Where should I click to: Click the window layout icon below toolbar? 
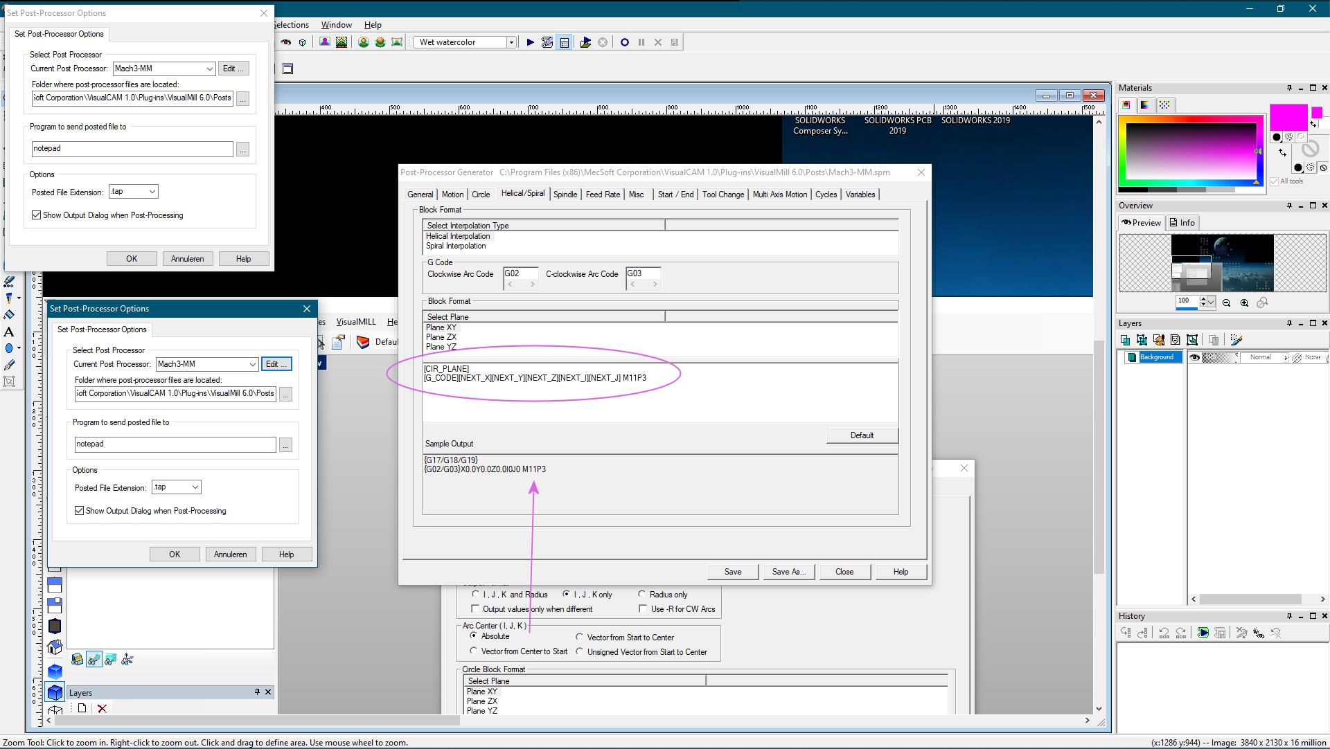point(288,69)
